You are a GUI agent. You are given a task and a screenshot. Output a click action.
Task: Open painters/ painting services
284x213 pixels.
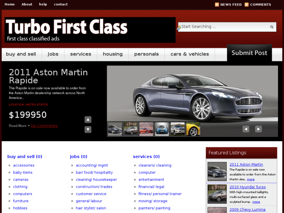[x=154, y=208]
